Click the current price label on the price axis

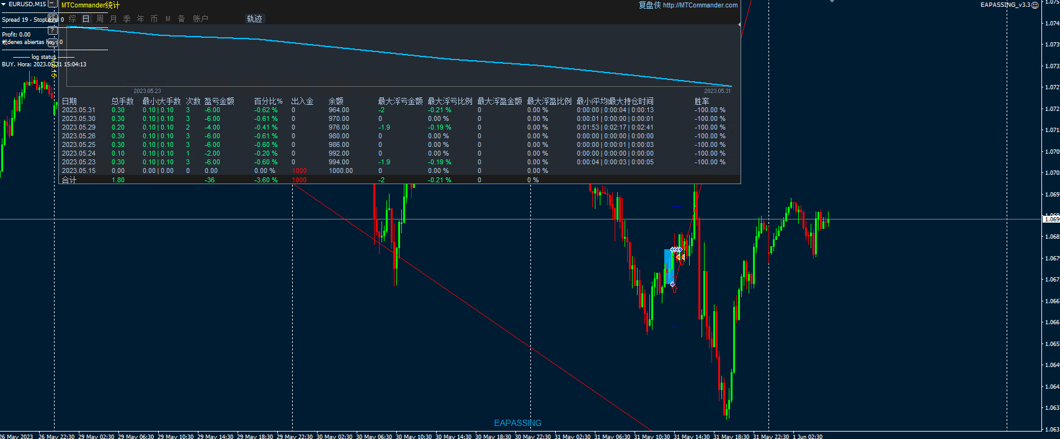[x=1051, y=219]
